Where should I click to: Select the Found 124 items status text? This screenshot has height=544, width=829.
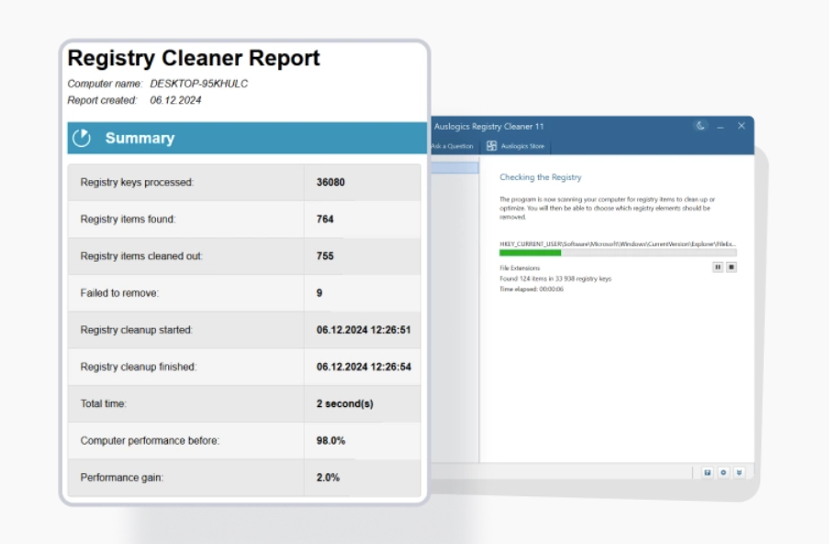556,279
